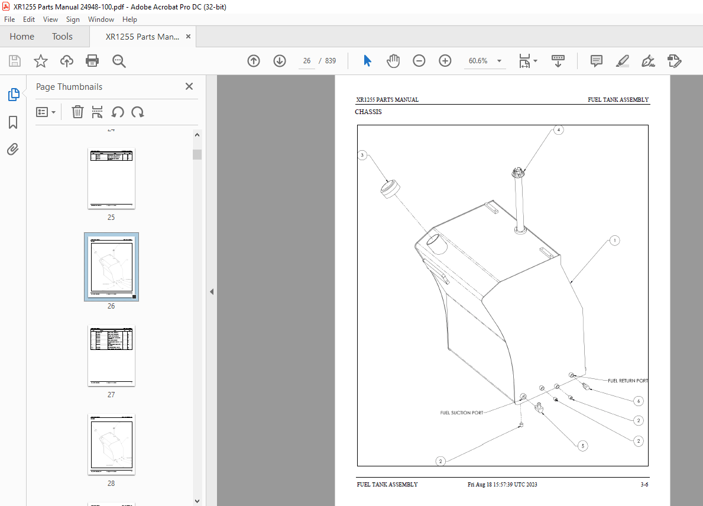Open search with the magnifying glass icon
The image size is (703, 506).
119,61
